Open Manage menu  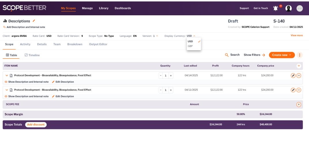(x=87, y=8)
